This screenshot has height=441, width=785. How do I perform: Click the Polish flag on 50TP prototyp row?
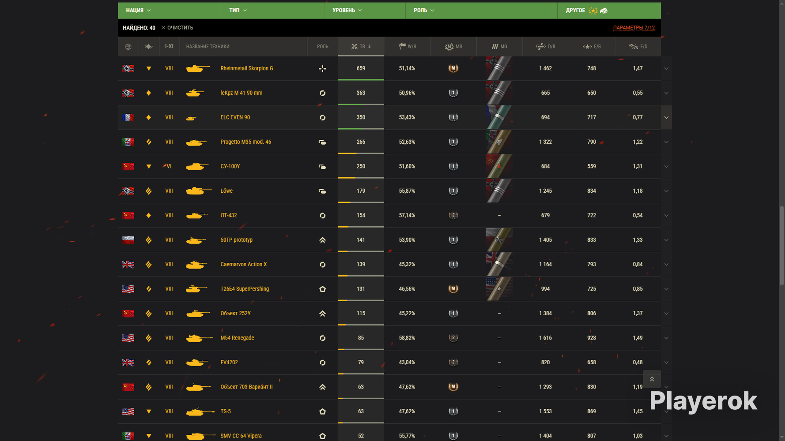tap(128, 240)
